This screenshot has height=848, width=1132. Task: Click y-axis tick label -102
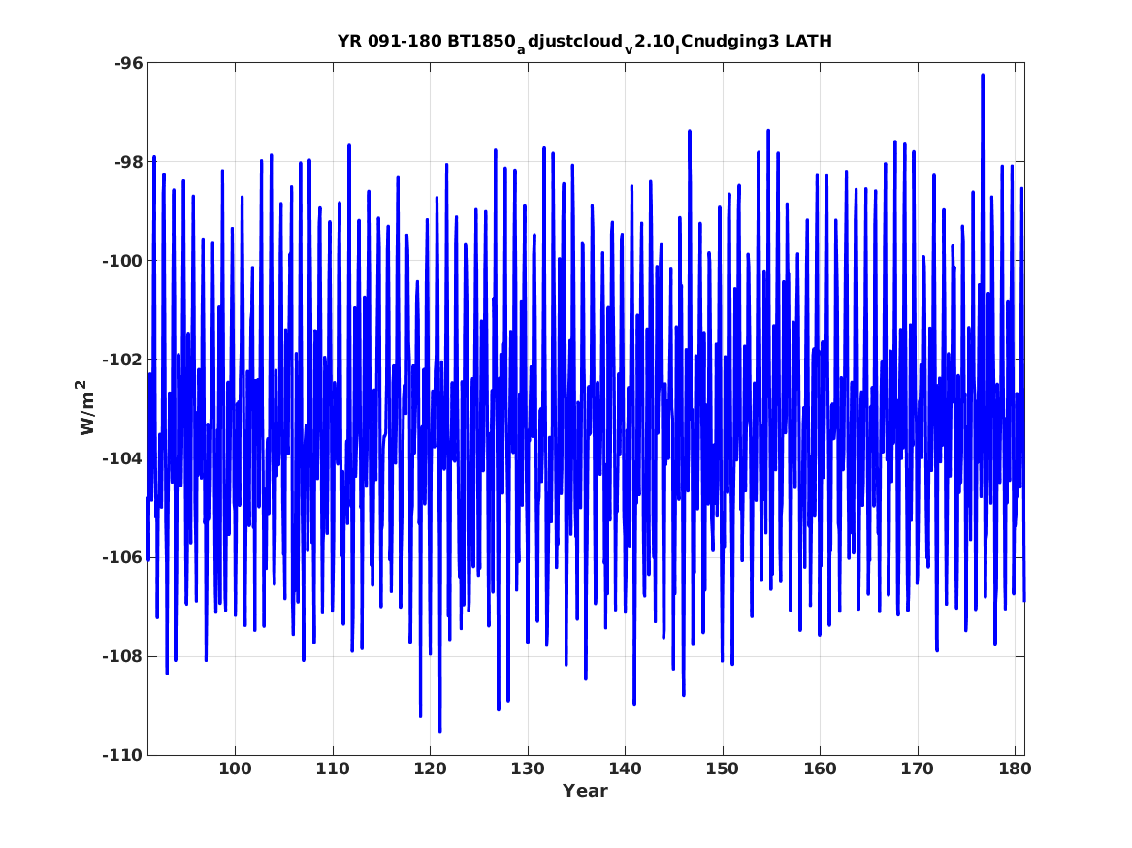[x=123, y=360]
